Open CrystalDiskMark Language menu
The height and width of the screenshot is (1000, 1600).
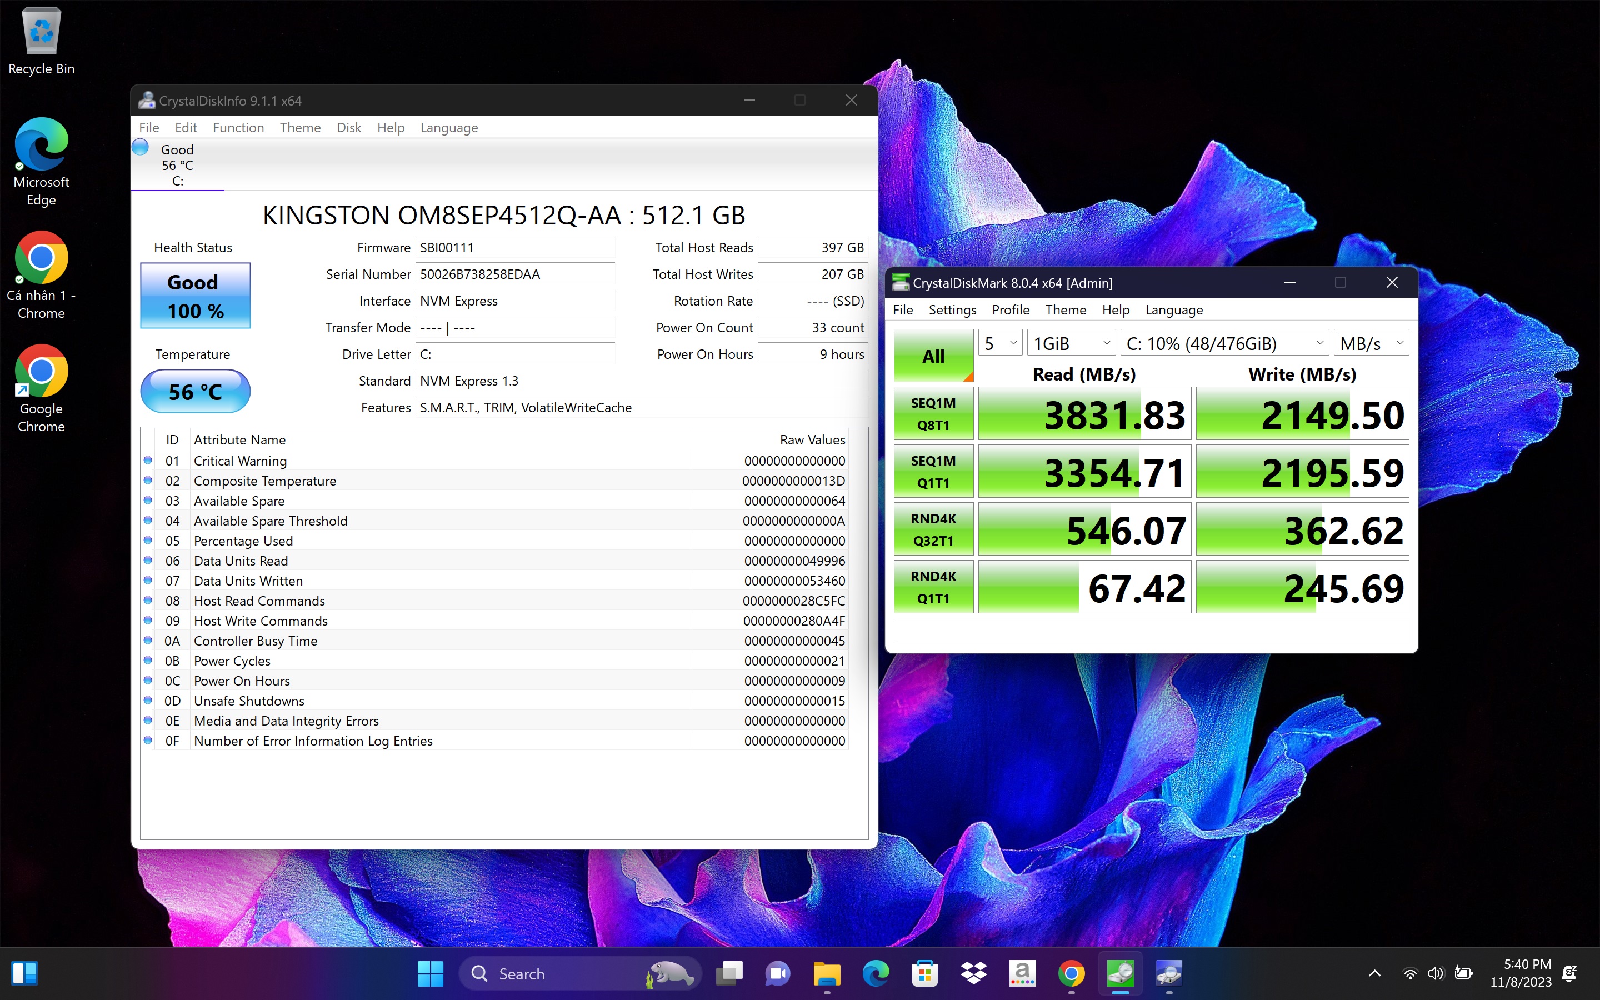(1173, 309)
